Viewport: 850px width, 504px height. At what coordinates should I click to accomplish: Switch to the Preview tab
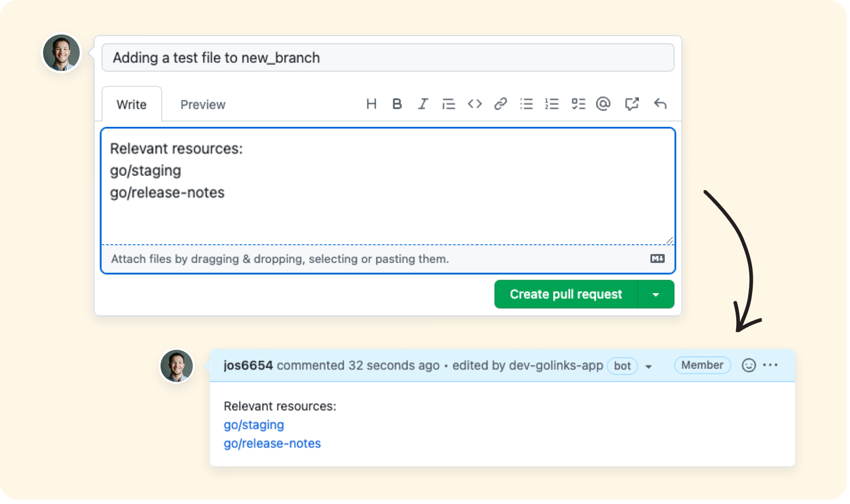click(202, 104)
